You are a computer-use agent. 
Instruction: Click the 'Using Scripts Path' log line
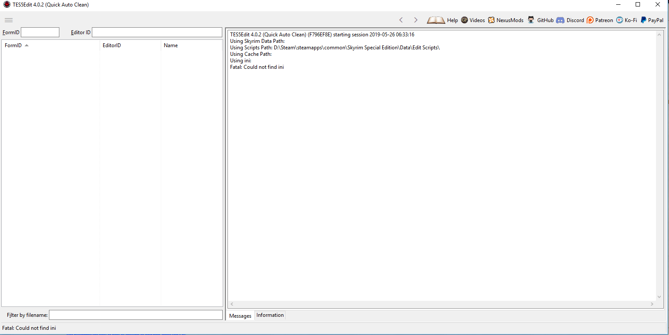[x=335, y=48]
